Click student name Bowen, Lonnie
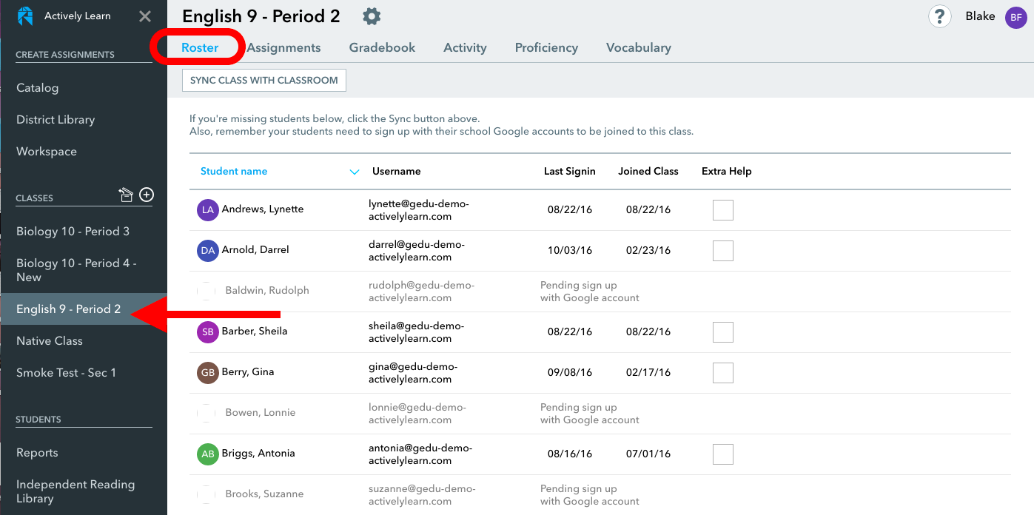This screenshot has width=1034, height=515. 261,412
